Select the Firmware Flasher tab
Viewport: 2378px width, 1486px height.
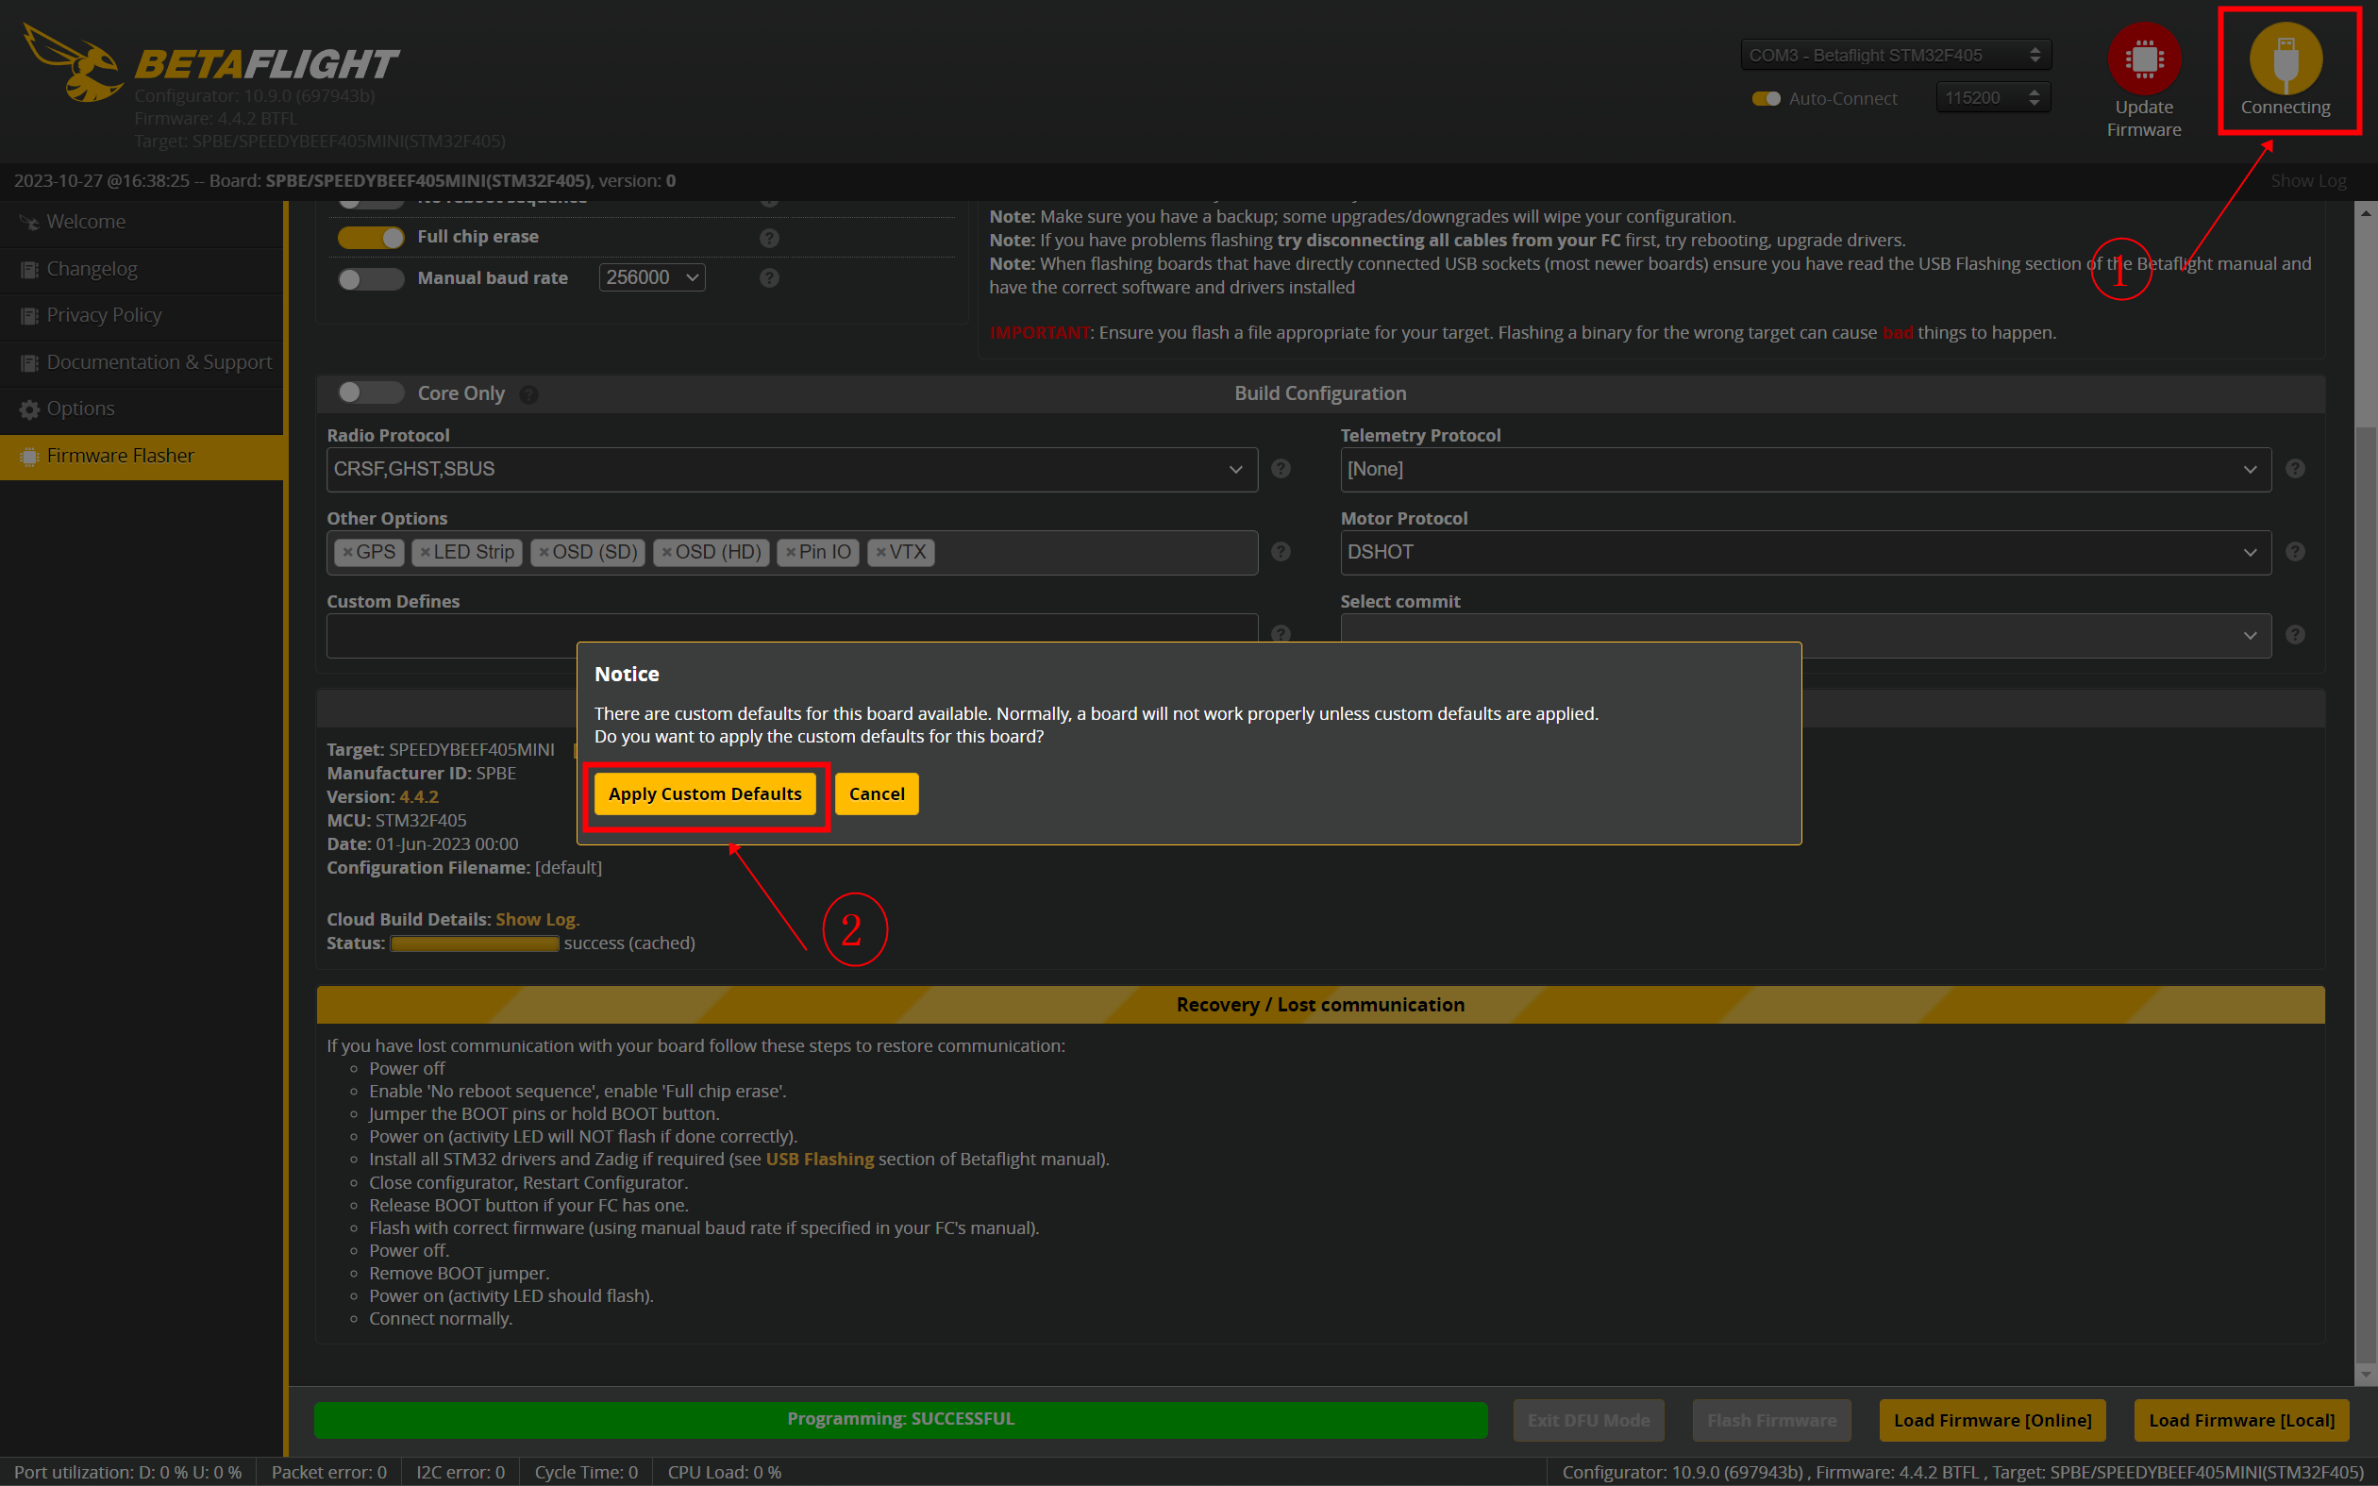pos(142,456)
